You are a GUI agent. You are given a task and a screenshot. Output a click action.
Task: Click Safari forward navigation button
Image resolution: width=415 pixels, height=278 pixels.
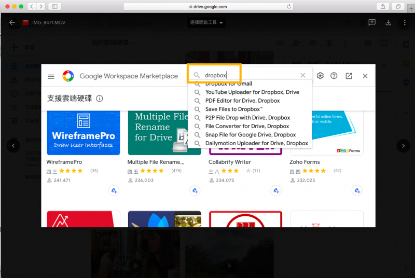pyautogui.click(x=41, y=6)
